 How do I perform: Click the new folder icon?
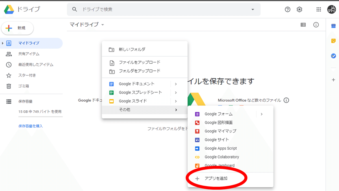[112, 50]
